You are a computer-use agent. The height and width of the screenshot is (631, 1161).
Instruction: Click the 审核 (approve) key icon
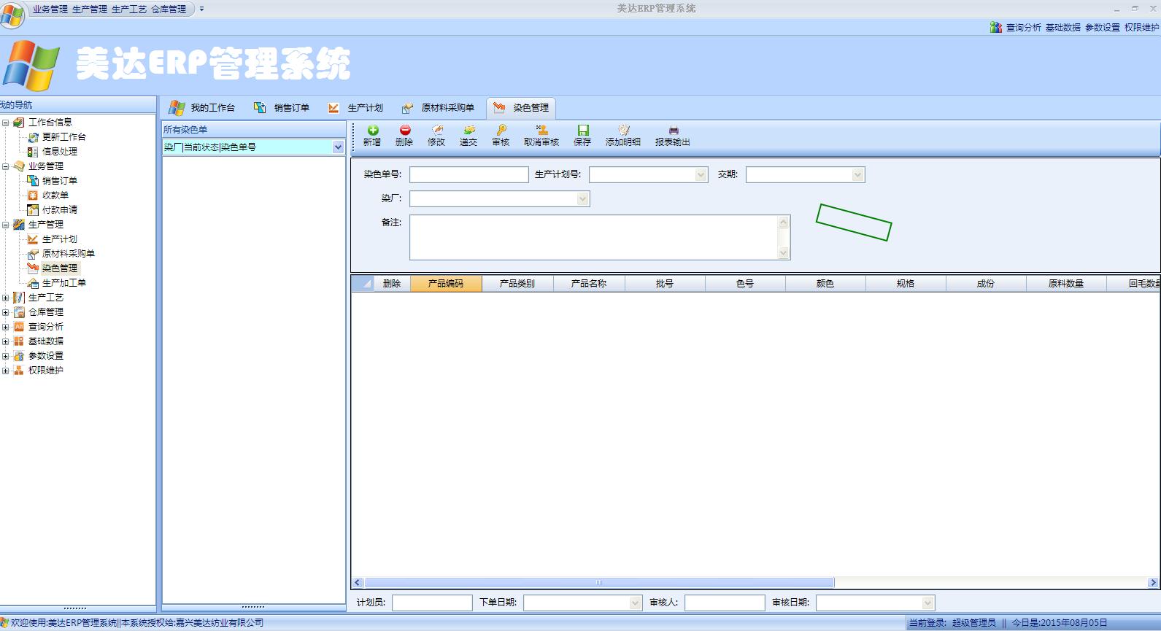pyautogui.click(x=501, y=130)
